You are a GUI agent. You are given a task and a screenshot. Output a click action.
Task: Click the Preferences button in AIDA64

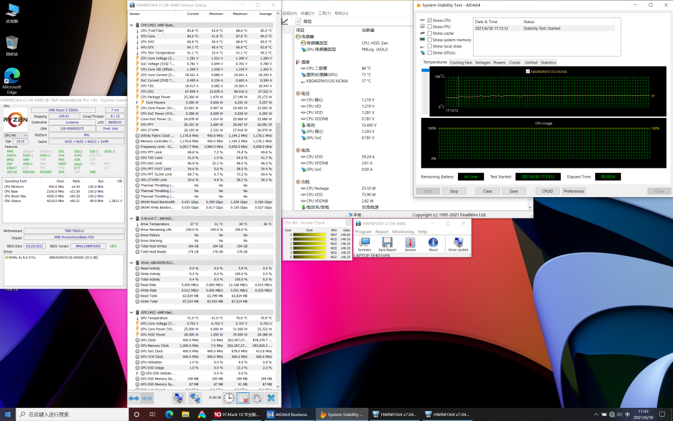(x=573, y=191)
